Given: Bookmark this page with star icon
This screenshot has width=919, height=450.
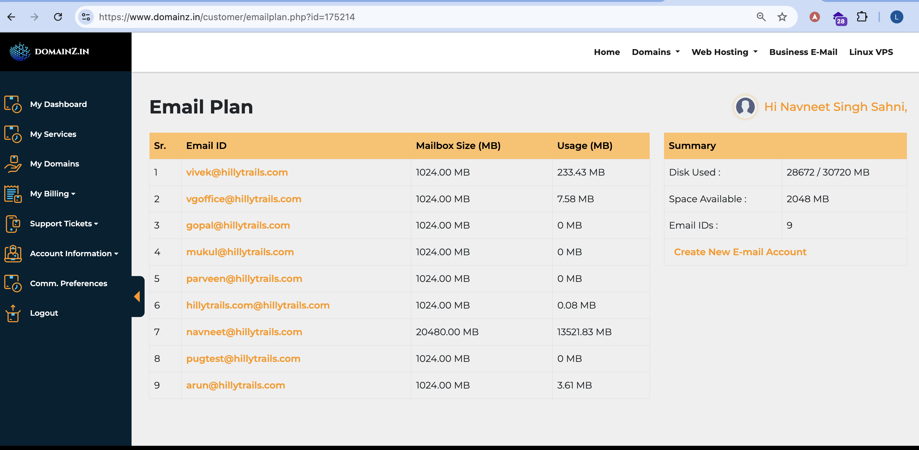Looking at the screenshot, I should [x=782, y=17].
